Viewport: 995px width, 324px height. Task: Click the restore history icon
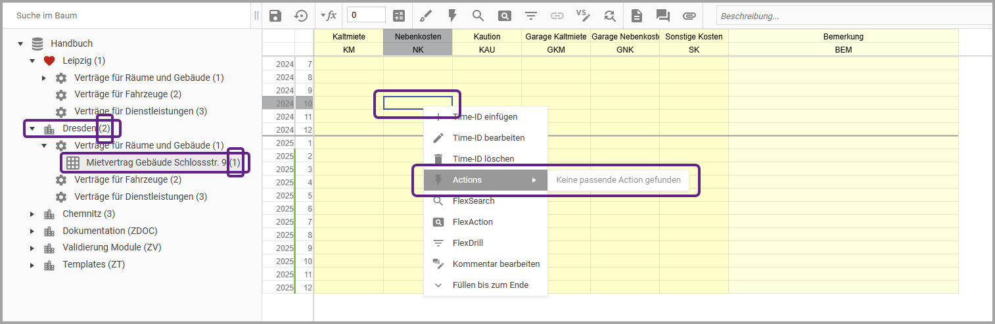[300, 16]
